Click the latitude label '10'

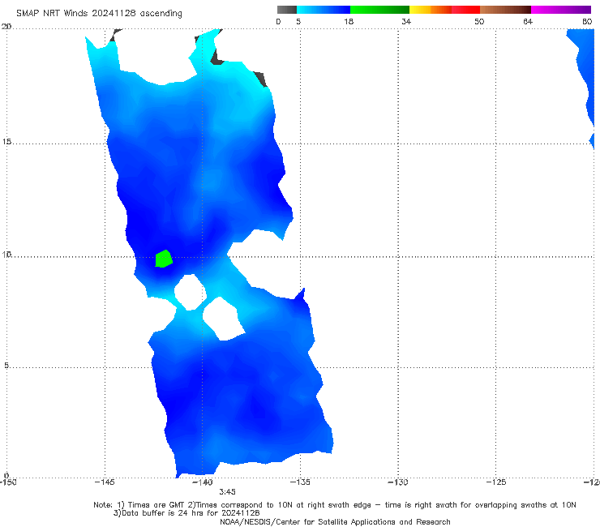6,254
